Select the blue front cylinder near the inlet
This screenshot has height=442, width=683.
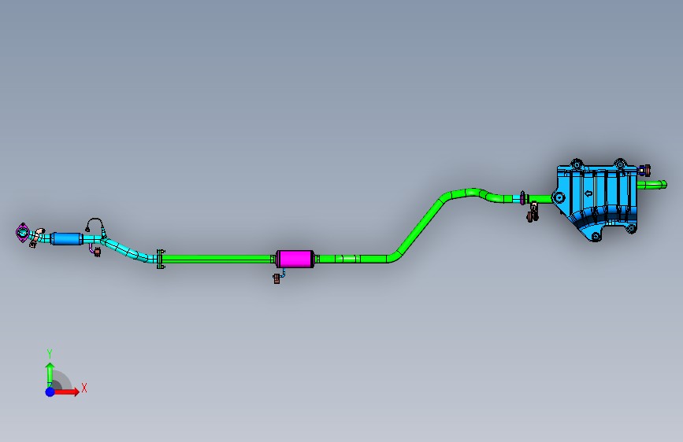pyautogui.click(x=67, y=239)
